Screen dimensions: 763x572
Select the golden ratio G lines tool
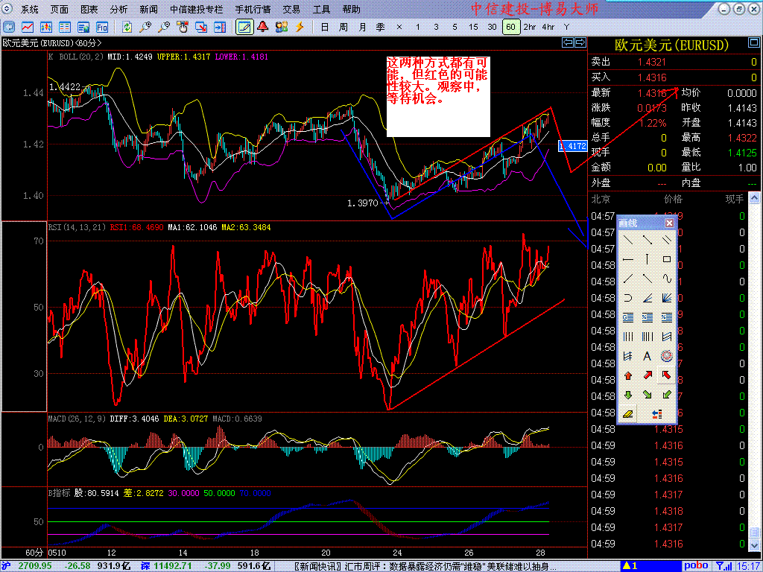[628, 317]
